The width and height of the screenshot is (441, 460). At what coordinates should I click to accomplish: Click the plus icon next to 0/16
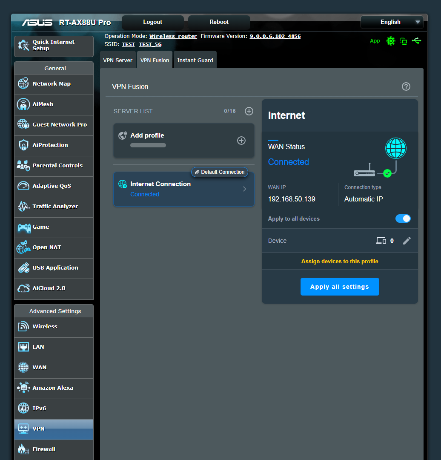(x=249, y=111)
